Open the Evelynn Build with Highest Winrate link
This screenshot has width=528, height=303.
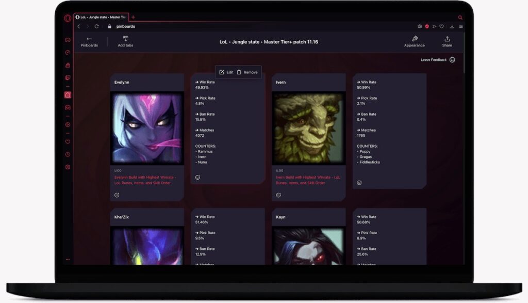[145, 180]
